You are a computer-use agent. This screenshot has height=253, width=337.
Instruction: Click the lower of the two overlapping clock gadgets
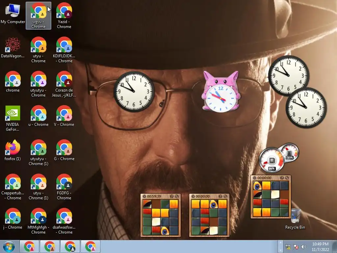coord(306,107)
